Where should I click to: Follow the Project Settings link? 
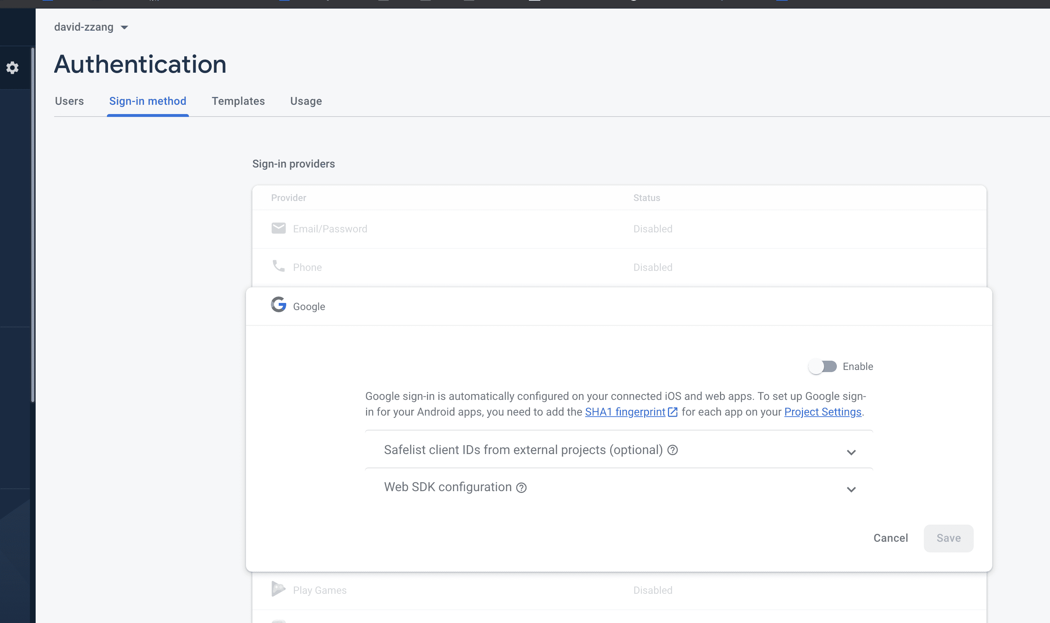[823, 412]
